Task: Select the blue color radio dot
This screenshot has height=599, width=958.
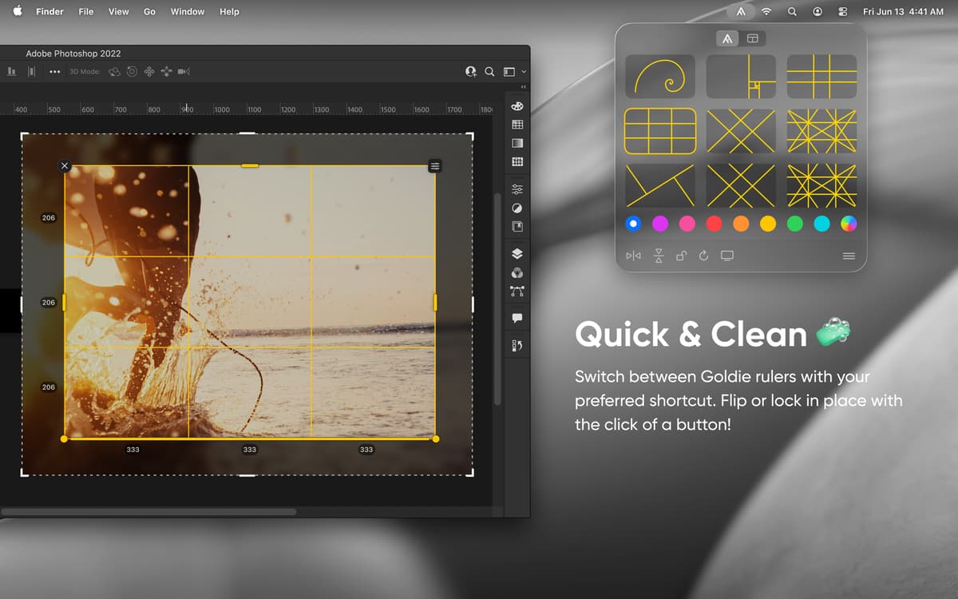Action: click(x=633, y=224)
